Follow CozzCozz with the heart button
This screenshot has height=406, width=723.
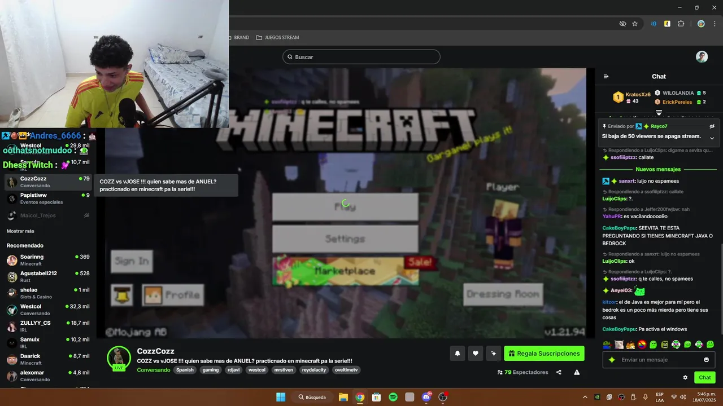[x=476, y=354]
